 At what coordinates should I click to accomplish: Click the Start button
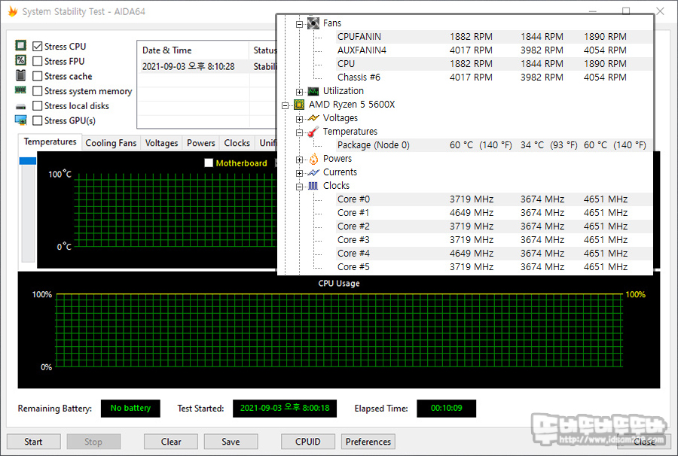tap(33, 442)
